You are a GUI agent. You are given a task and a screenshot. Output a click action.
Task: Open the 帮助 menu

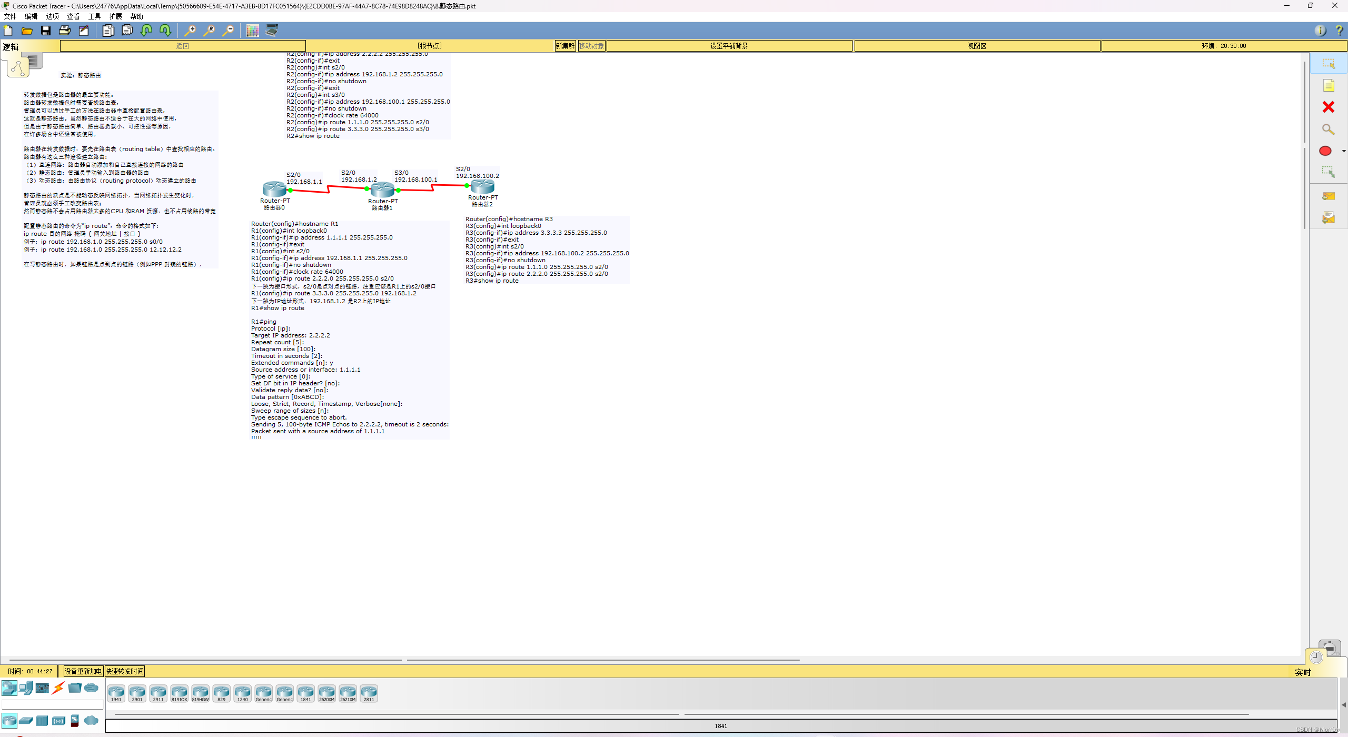point(136,16)
